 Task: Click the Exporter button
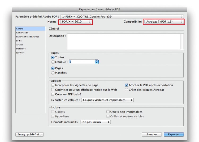[x=174, y=135]
